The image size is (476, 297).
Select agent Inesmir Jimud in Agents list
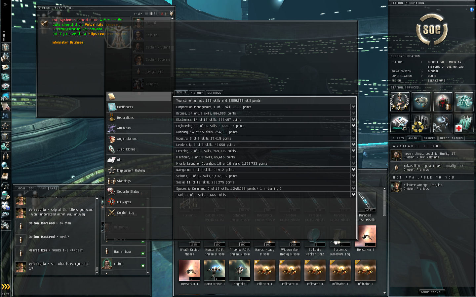(x=432, y=155)
